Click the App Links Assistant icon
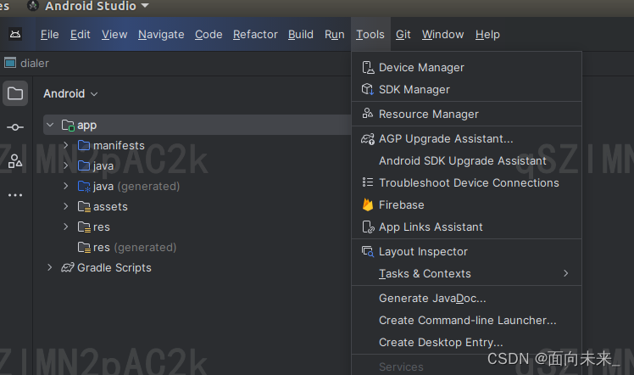This screenshot has height=375, width=634. coord(368,227)
